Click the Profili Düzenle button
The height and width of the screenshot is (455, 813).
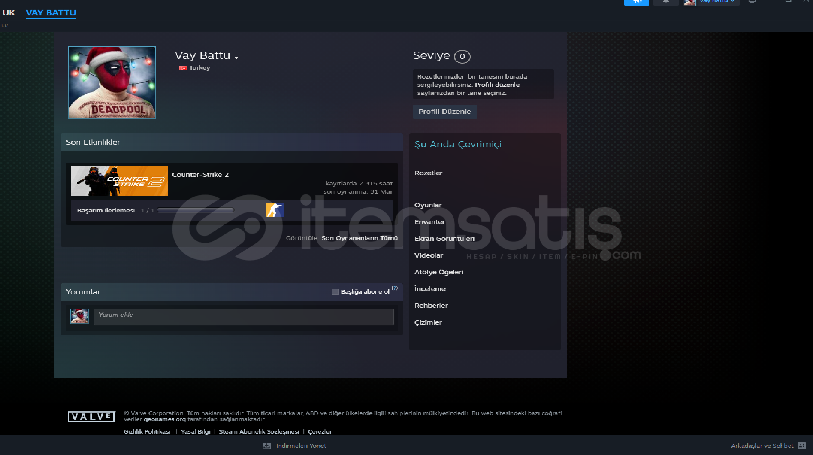pyautogui.click(x=445, y=112)
